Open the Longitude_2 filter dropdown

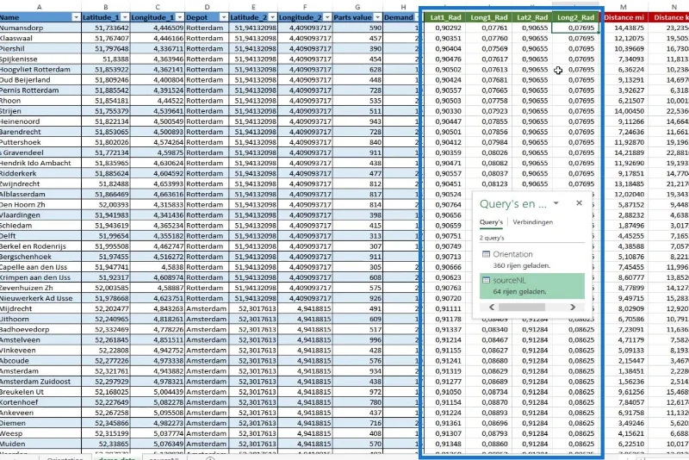point(327,17)
